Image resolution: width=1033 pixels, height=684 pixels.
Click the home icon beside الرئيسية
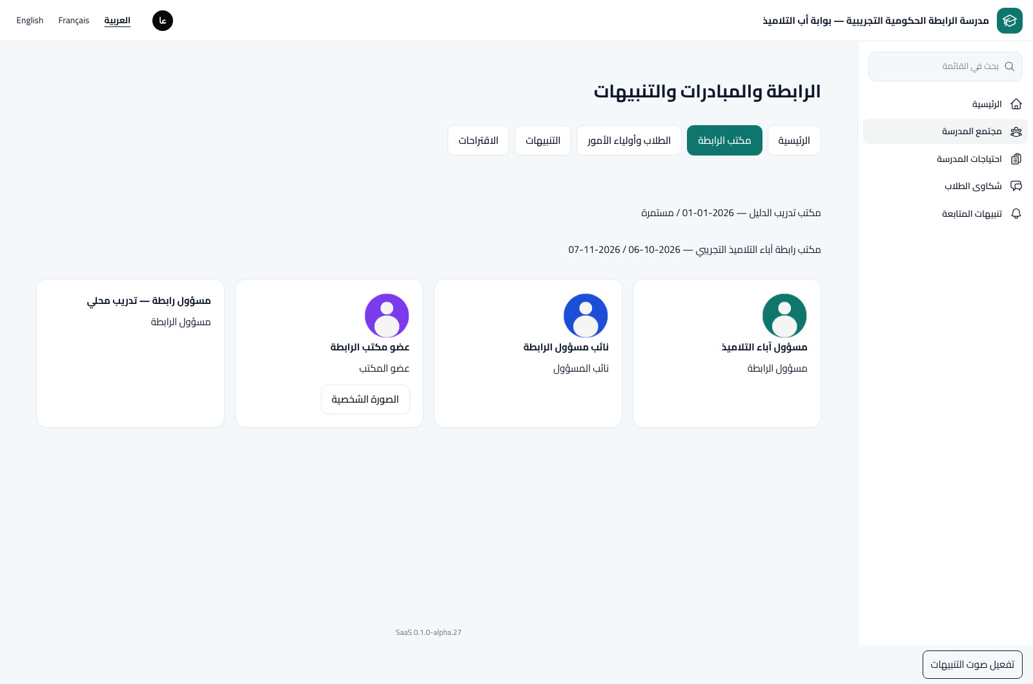(1016, 104)
